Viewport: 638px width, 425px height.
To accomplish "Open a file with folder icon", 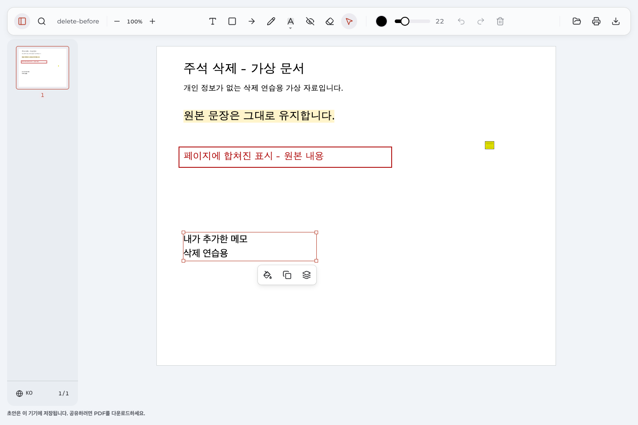I will [577, 21].
